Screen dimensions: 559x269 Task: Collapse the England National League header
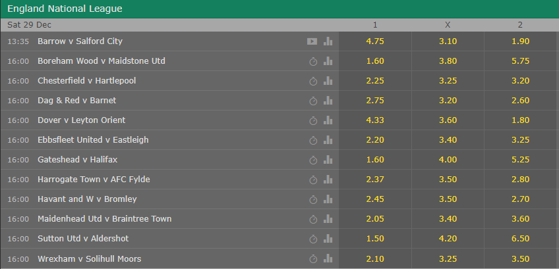coord(279,9)
